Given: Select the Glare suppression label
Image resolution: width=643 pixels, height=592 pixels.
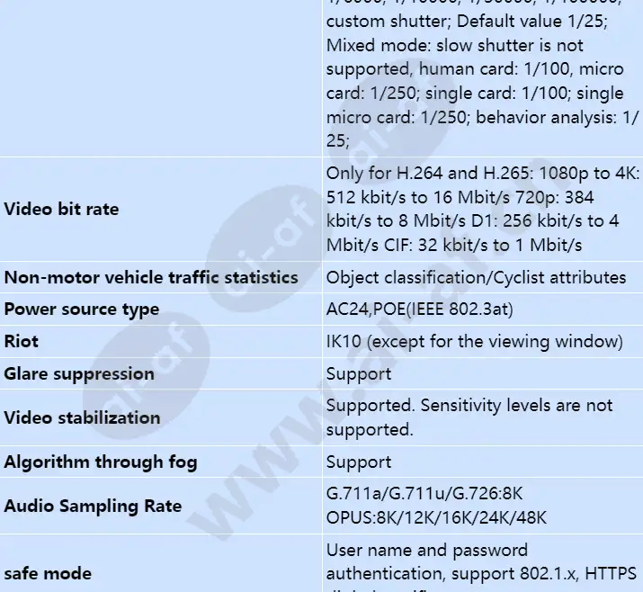Looking at the screenshot, I should pyautogui.click(x=79, y=374).
